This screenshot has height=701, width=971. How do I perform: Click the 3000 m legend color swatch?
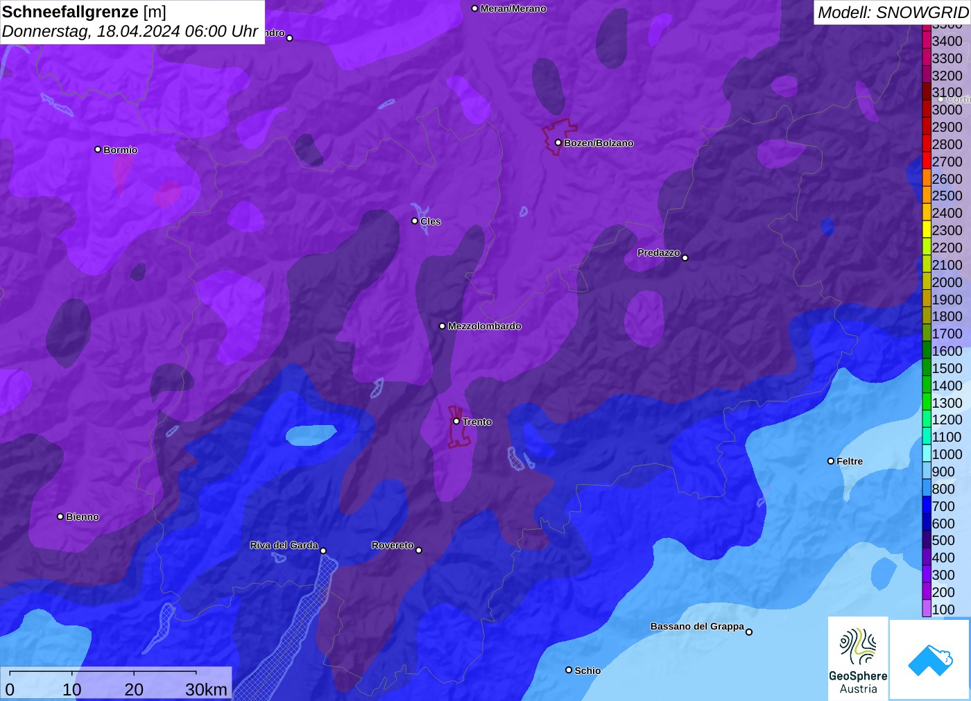[x=927, y=110]
